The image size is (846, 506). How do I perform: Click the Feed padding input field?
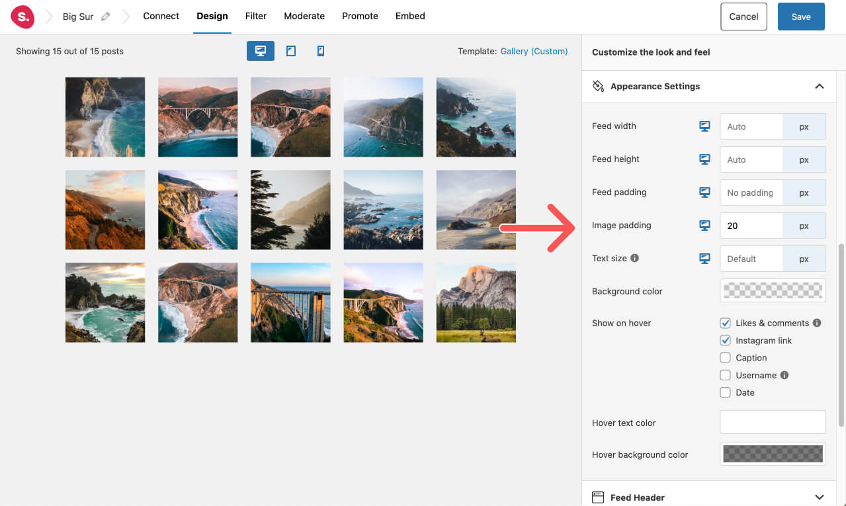(x=751, y=192)
